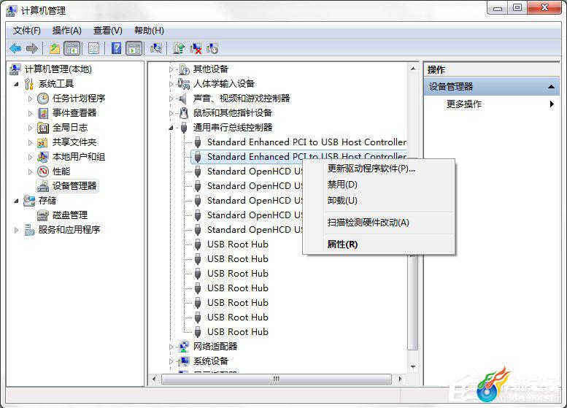Screen dimensions: 567x408
Task: Click the Back arrow toolbar icon
Action: [x=15, y=48]
